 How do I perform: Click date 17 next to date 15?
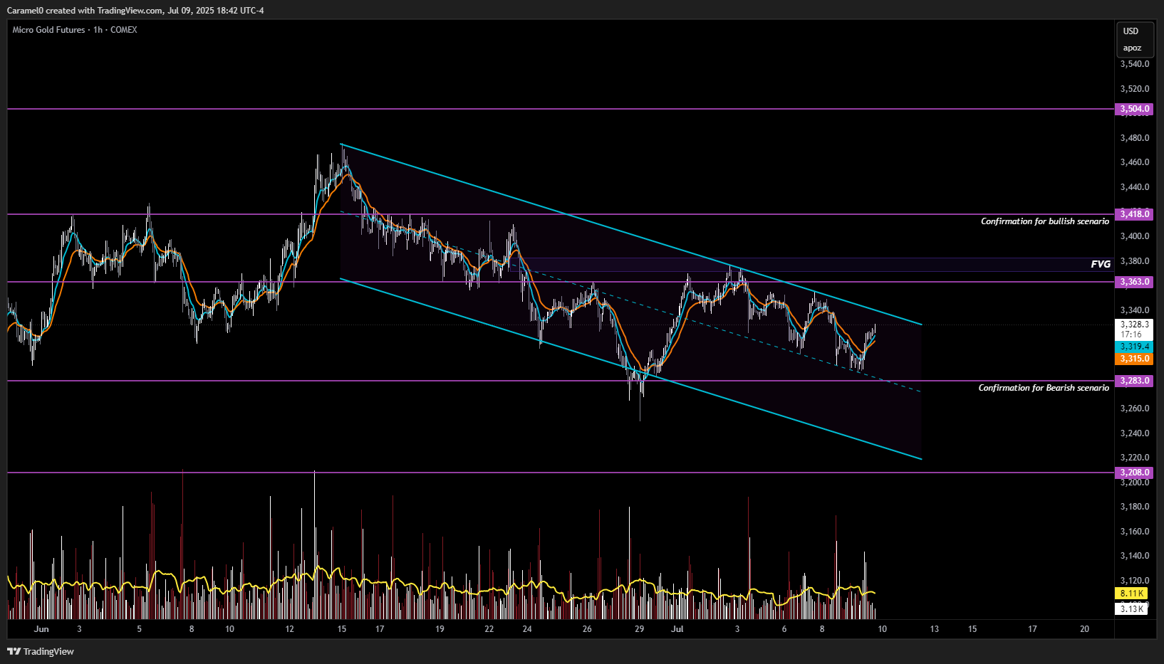pos(380,629)
